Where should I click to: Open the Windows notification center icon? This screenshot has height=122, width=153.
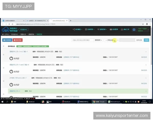point(150,102)
